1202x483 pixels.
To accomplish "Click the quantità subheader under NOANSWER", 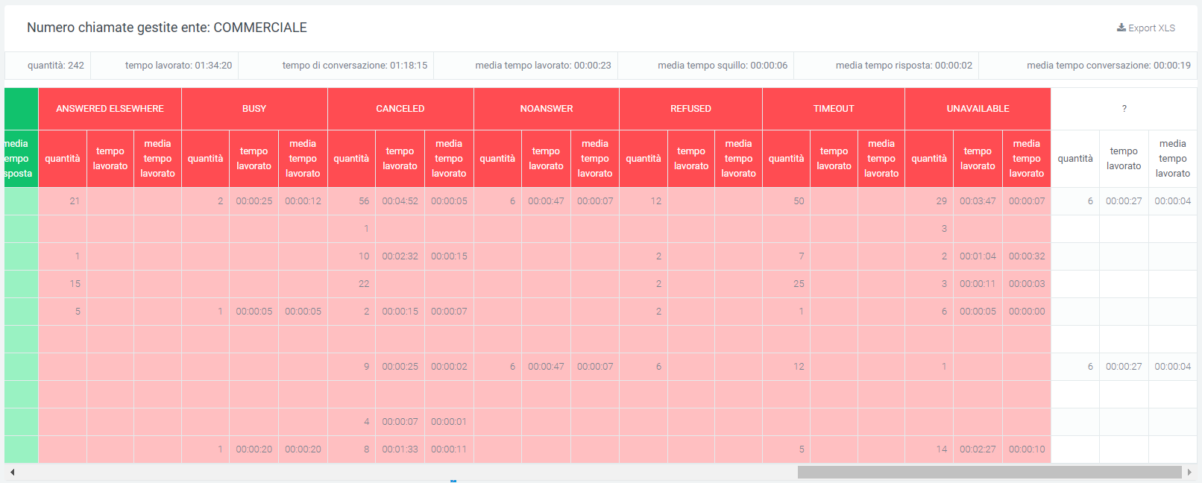I will click(497, 159).
